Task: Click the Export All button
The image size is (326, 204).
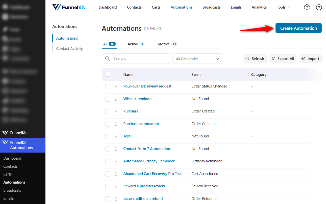Action: click(x=283, y=59)
